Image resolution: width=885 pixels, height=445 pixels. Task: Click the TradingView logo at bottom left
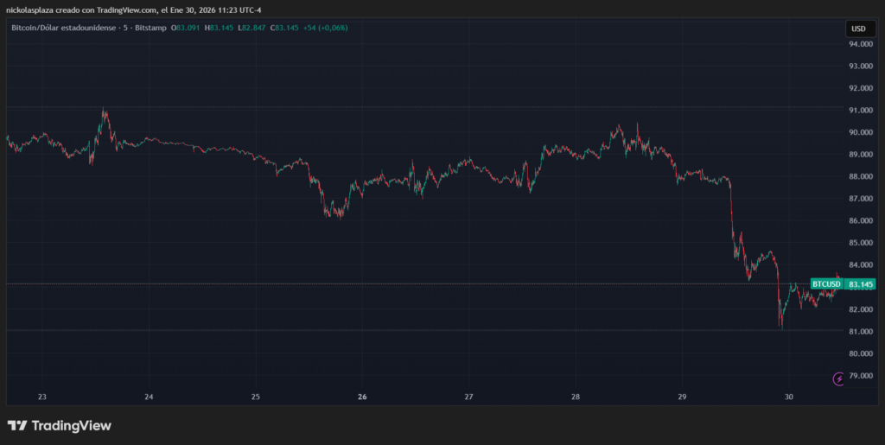pos(60,426)
